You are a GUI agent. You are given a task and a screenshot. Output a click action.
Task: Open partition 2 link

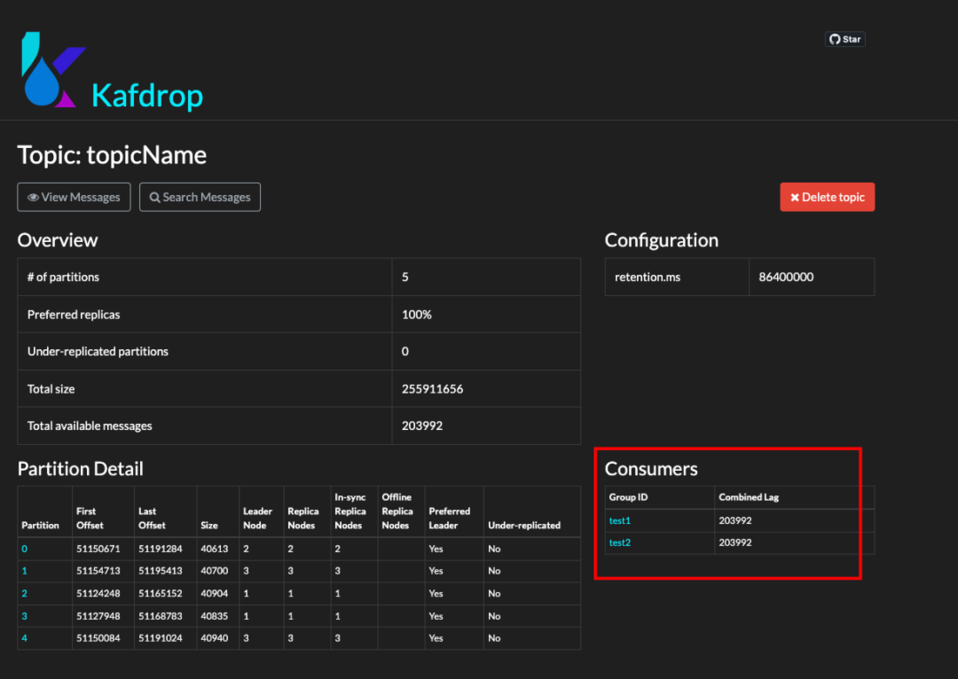(25, 593)
